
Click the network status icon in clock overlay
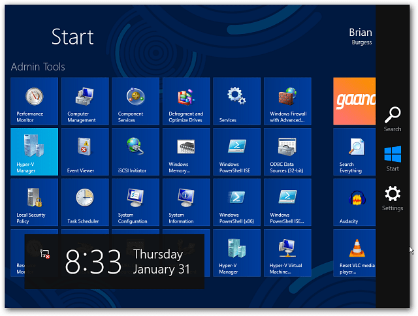(45, 254)
